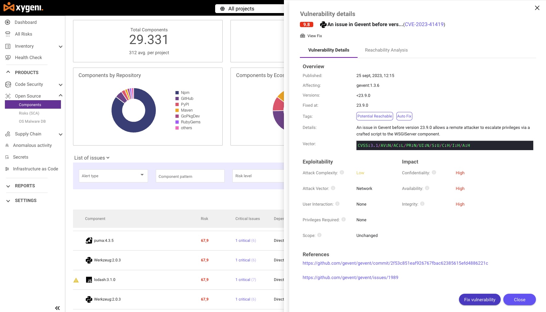Click the info icon for Integrity
546x312 pixels.
[x=422, y=204]
